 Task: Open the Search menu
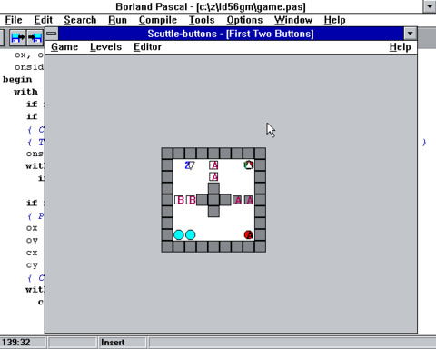click(x=80, y=20)
